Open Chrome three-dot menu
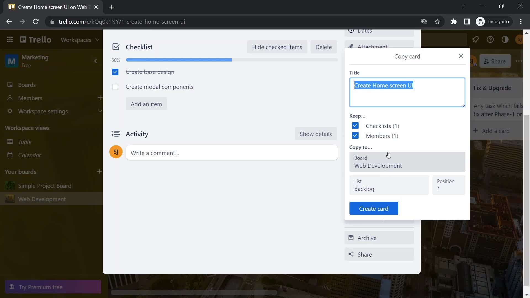This screenshot has width=530, height=298. click(521, 22)
